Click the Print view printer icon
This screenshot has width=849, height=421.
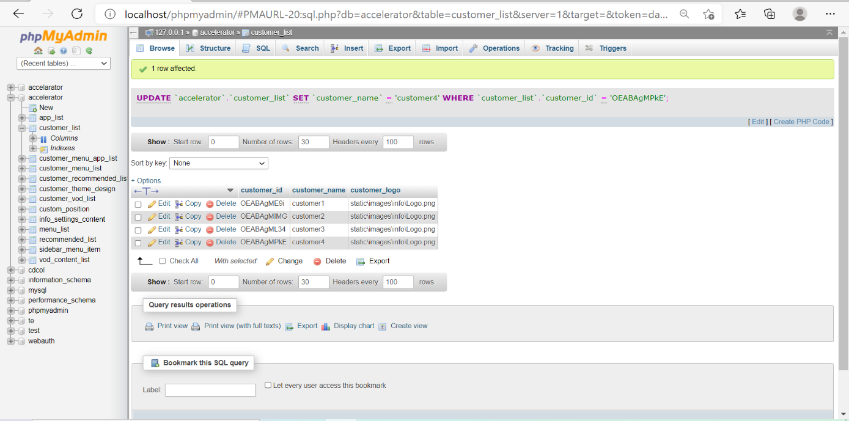149,326
